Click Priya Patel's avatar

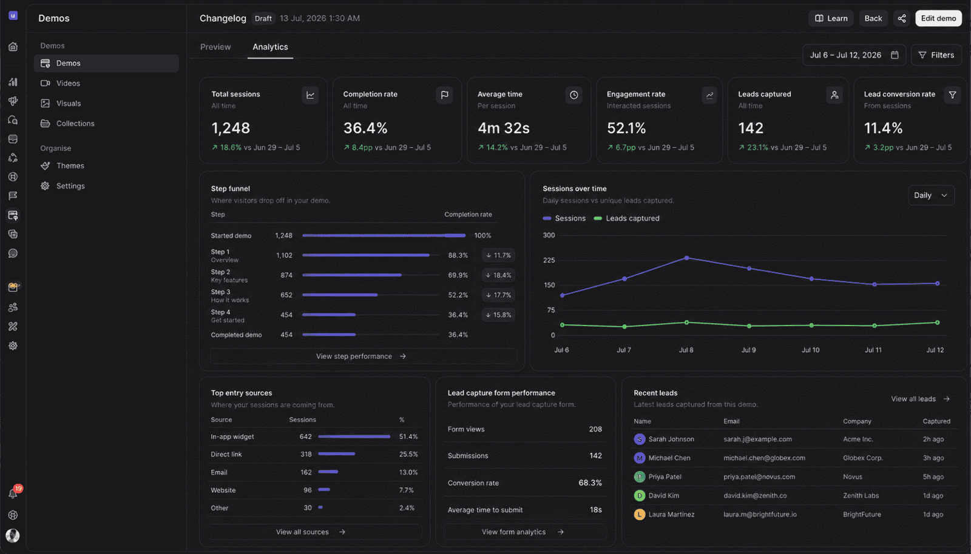(640, 477)
